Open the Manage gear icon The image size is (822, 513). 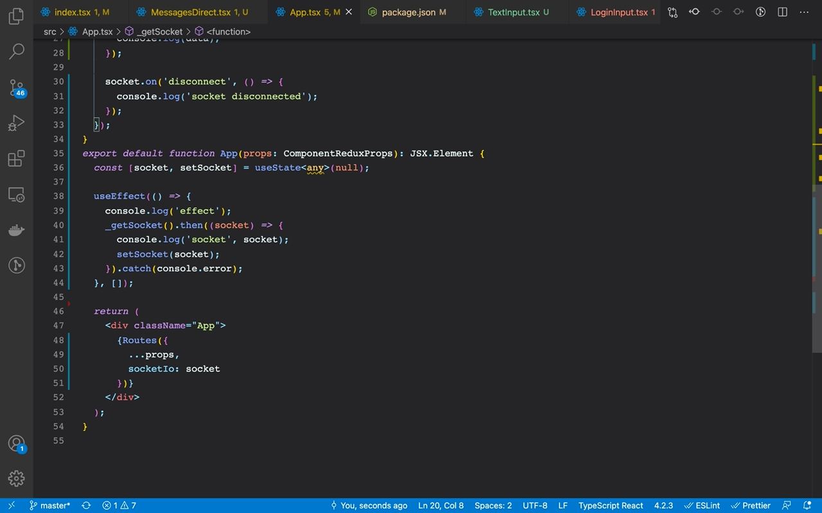(x=17, y=478)
